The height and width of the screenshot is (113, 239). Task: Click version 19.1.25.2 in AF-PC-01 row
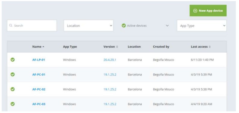click(110, 75)
